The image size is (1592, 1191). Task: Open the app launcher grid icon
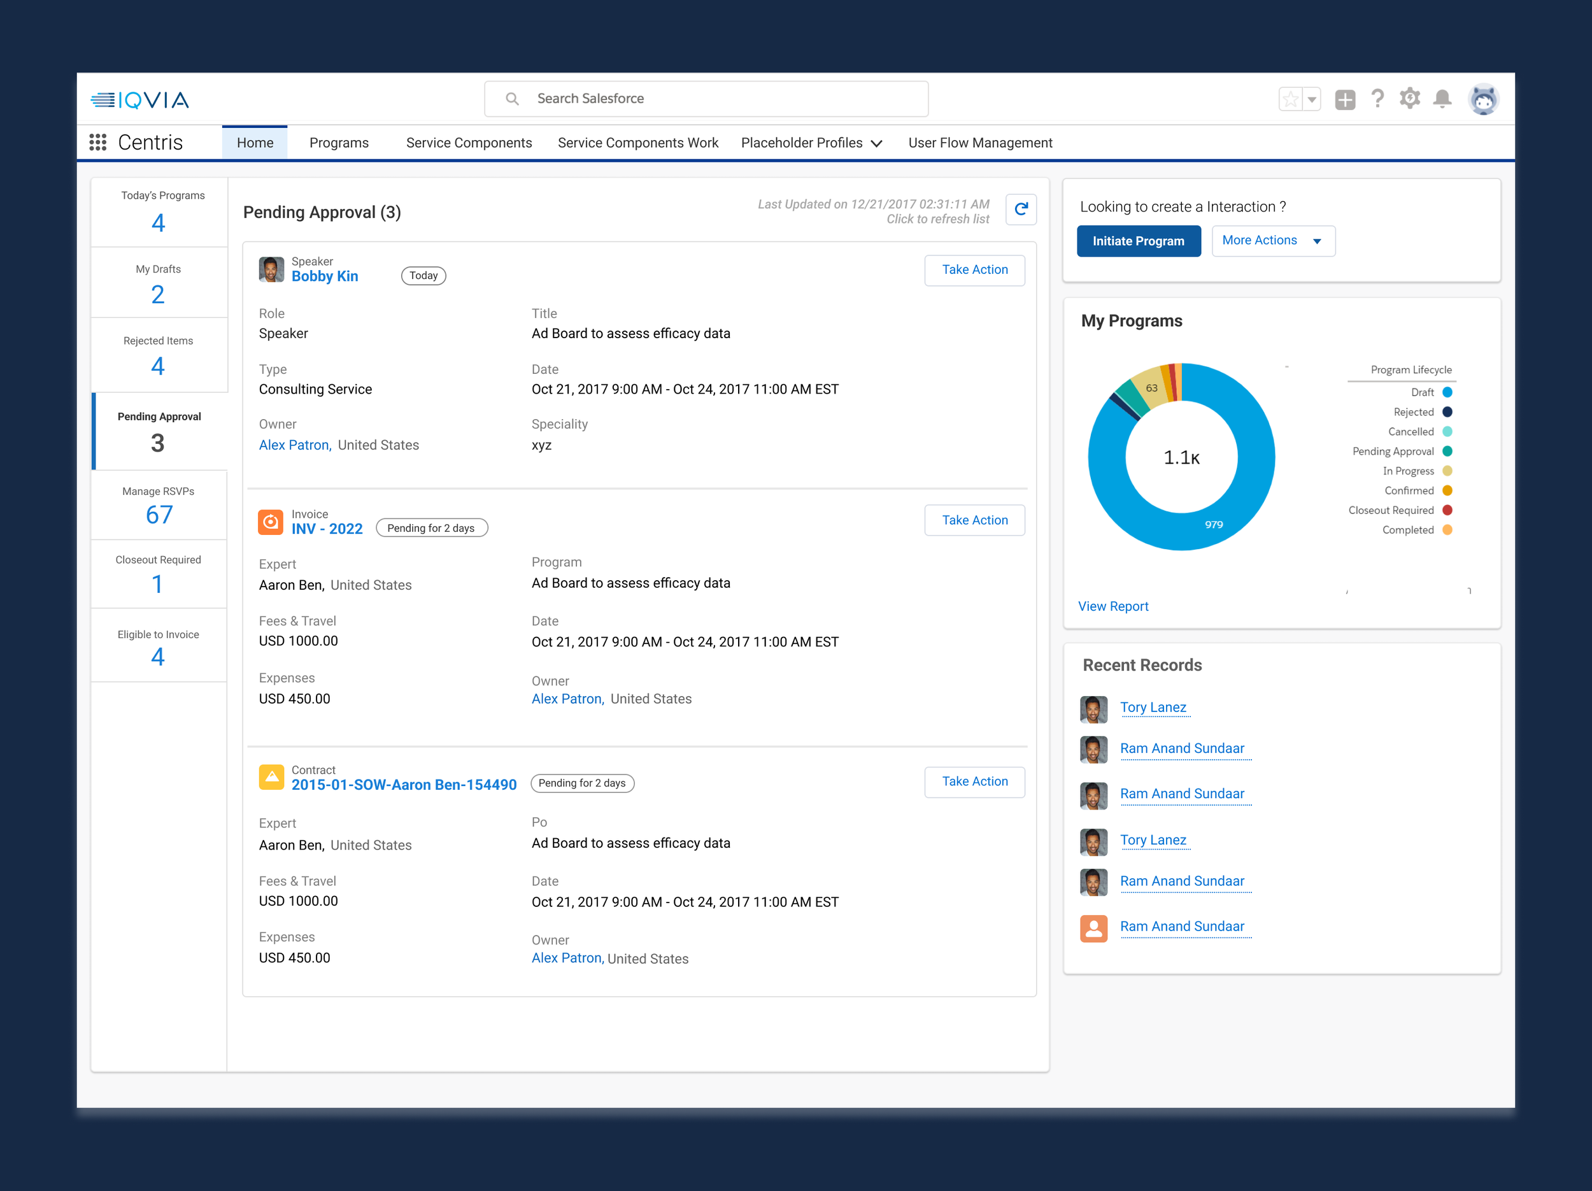tap(98, 143)
